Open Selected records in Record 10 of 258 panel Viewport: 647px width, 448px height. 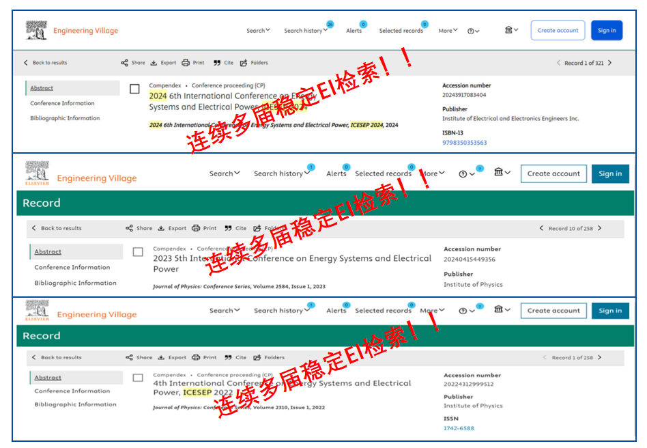coord(384,173)
